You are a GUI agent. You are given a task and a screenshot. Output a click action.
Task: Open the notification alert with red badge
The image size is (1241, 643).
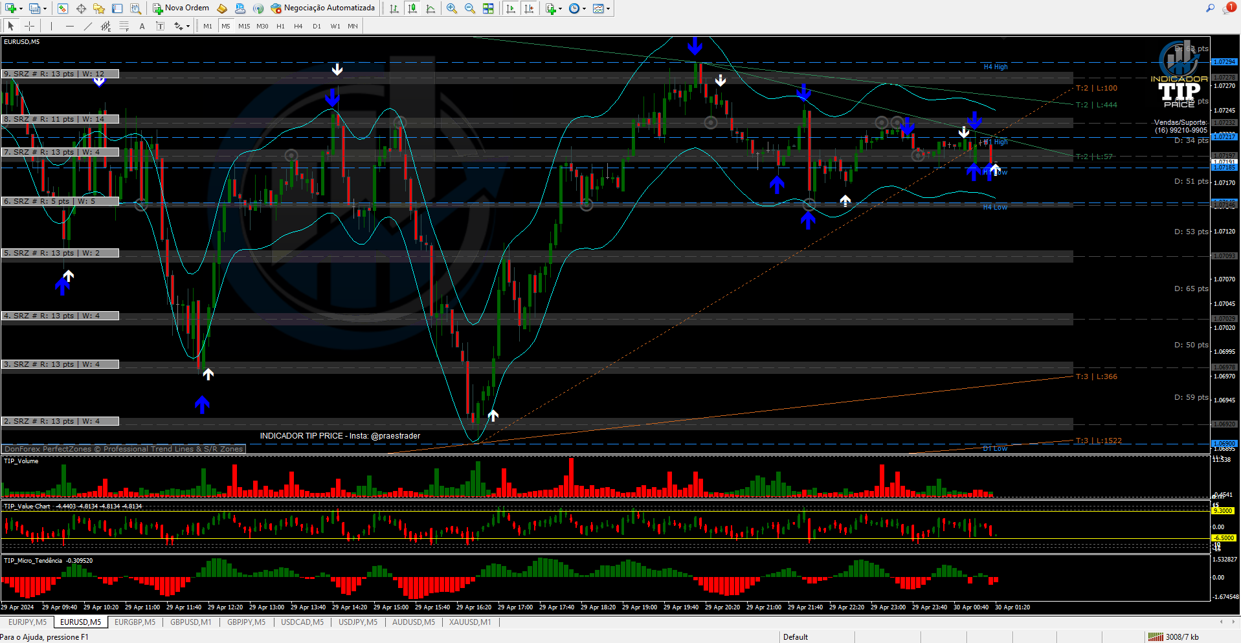(x=1229, y=8)
